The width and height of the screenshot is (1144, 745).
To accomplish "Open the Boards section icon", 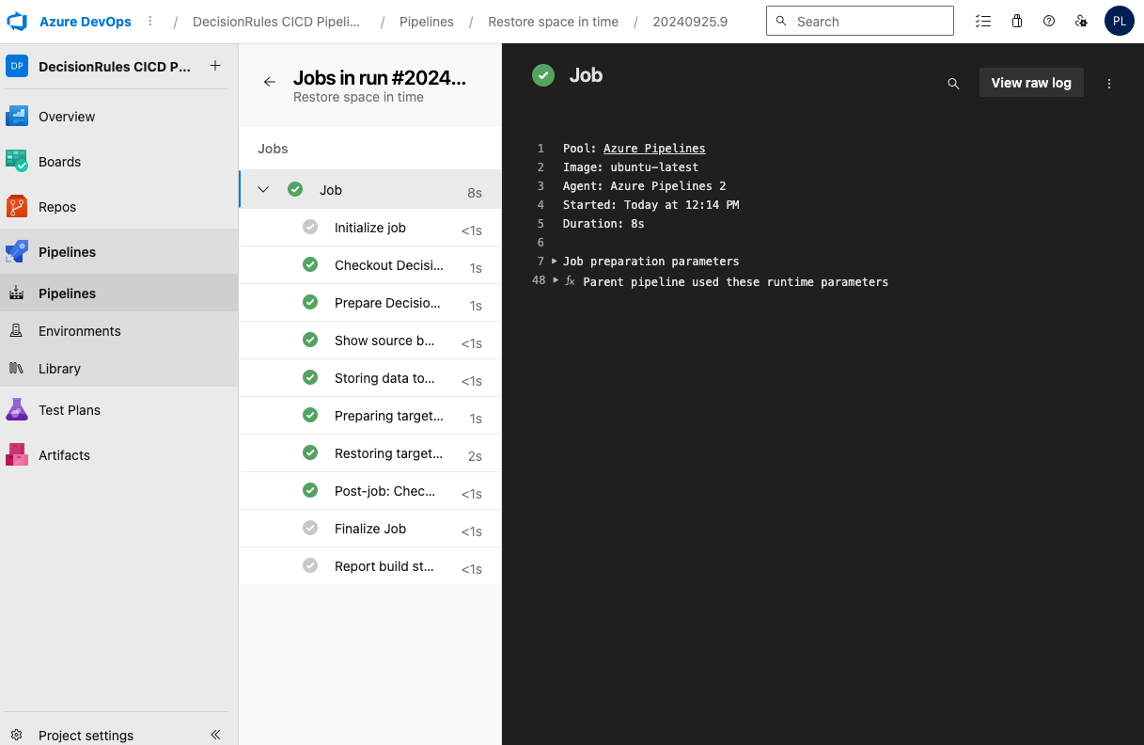I will (17, 162).
